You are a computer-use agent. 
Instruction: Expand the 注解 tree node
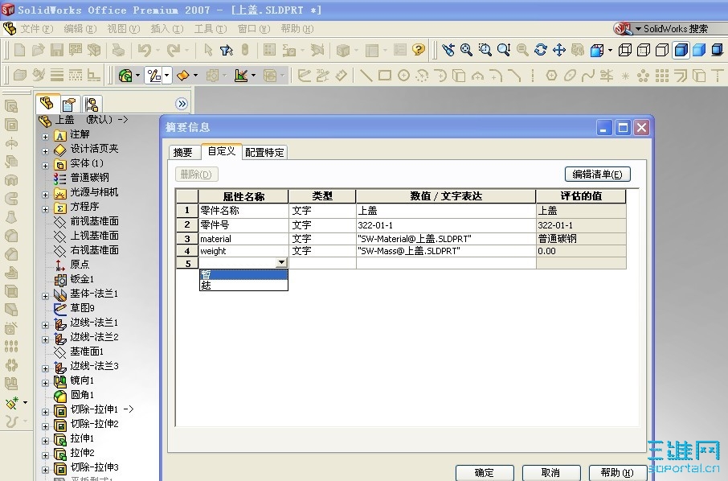45,137
